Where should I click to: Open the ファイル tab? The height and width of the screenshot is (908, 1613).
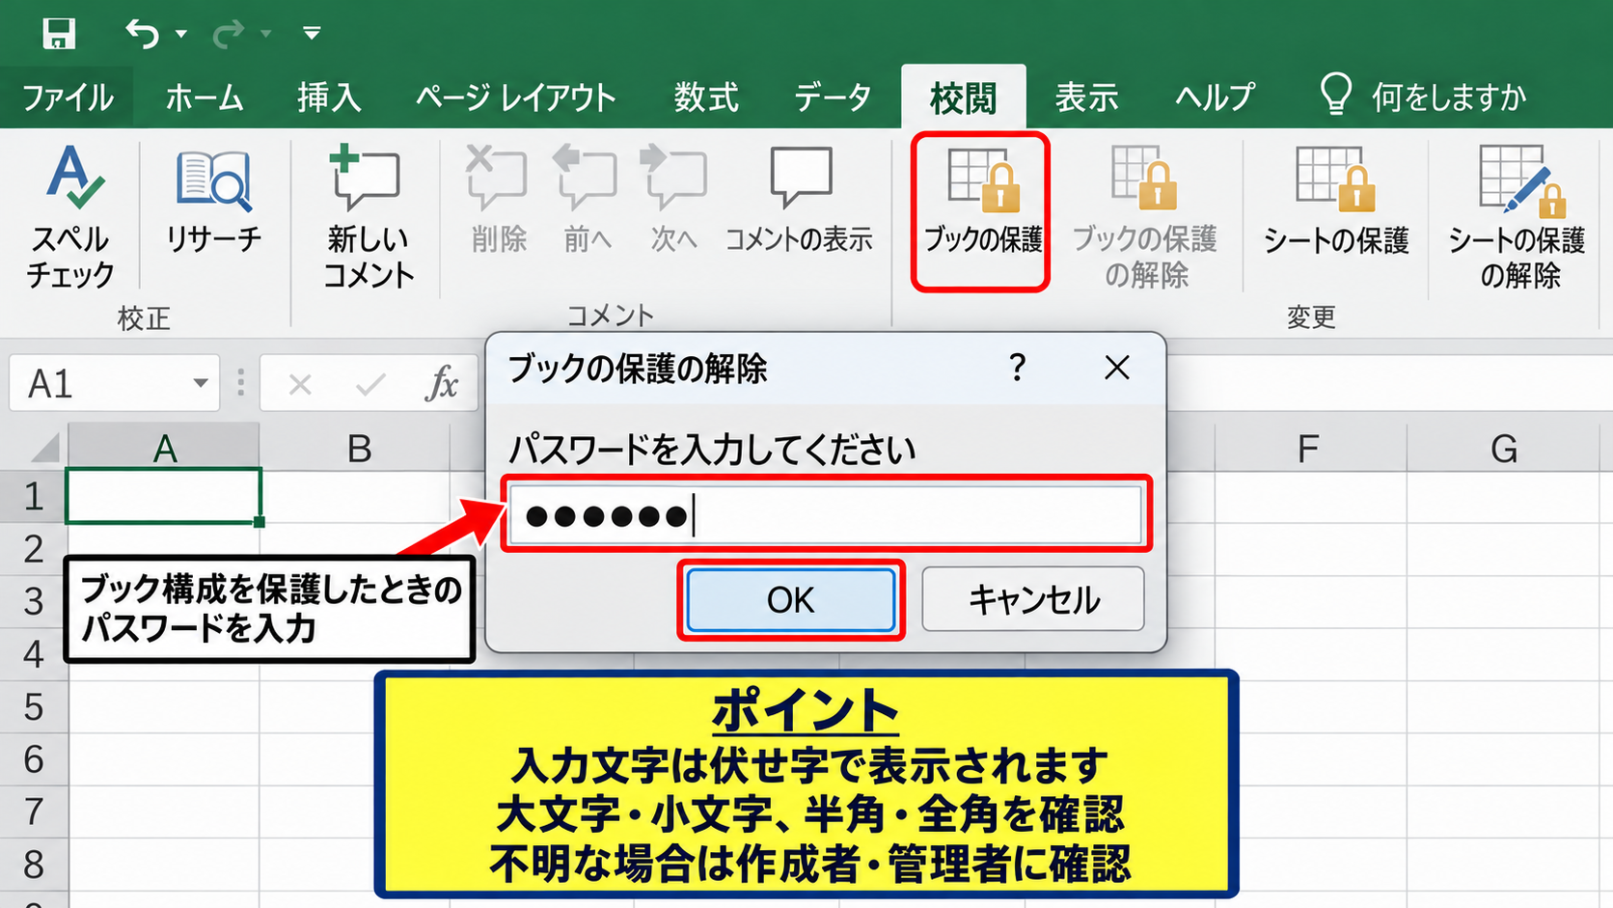pos(68,97)
